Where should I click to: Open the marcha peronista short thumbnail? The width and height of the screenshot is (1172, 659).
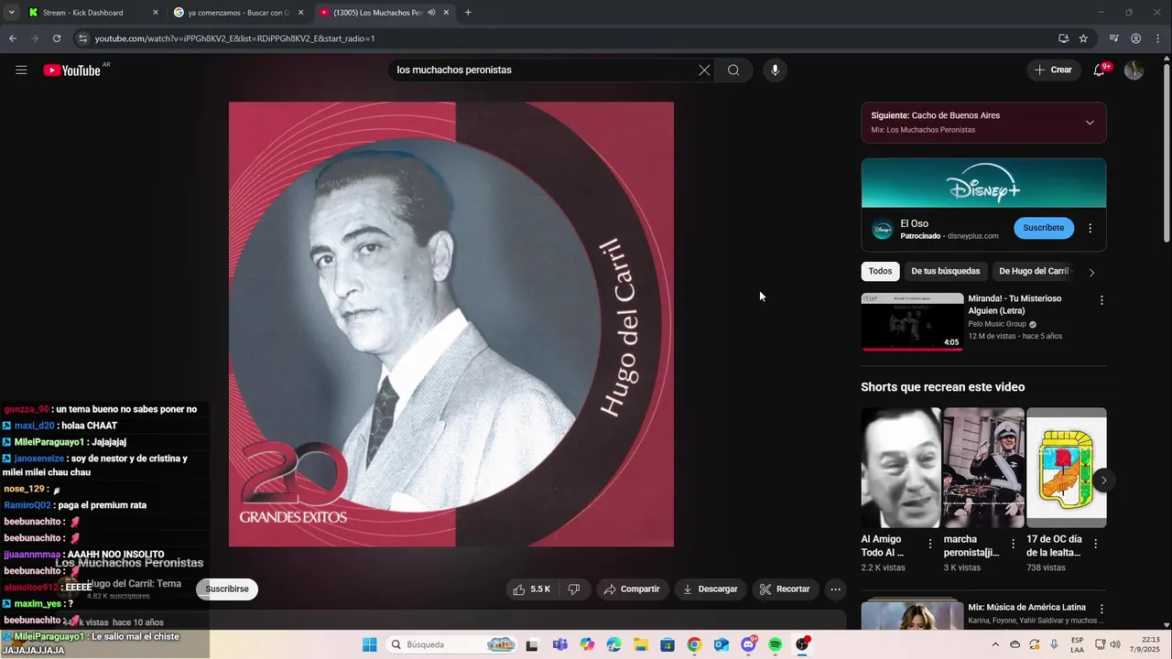[983, 468]
